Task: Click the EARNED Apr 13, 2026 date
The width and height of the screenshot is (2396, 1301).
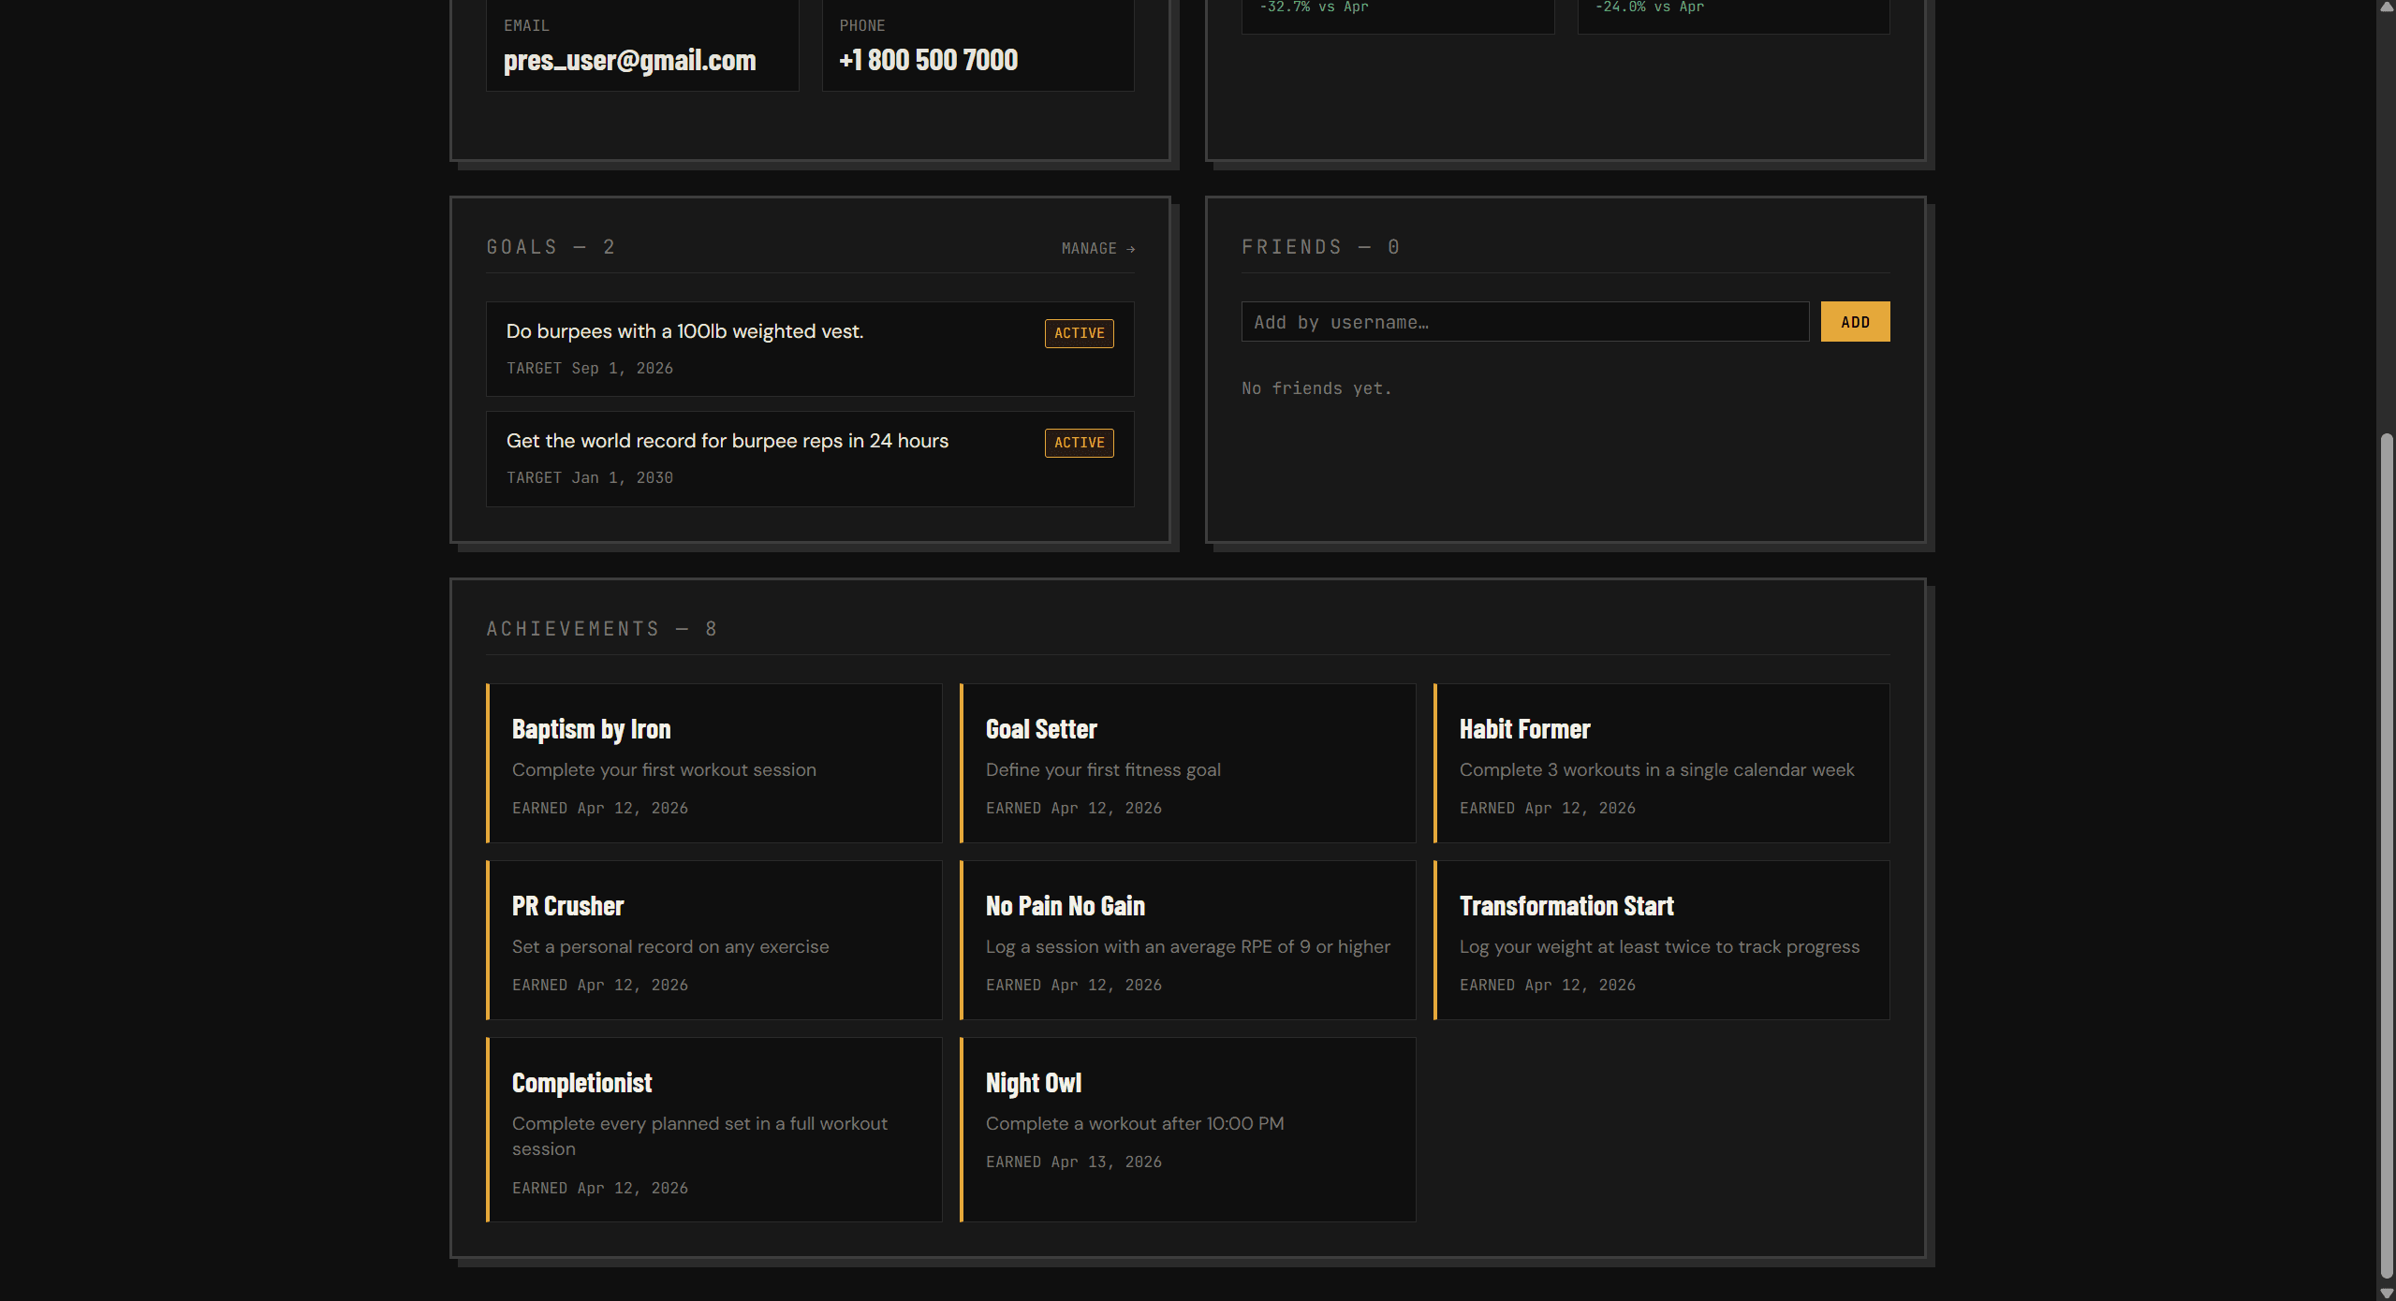Action: pyautogui.click(x=1074, y=1162)
